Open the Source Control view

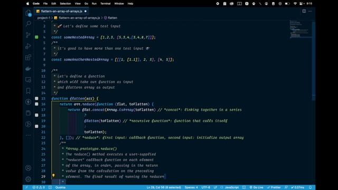click(28, 35)
